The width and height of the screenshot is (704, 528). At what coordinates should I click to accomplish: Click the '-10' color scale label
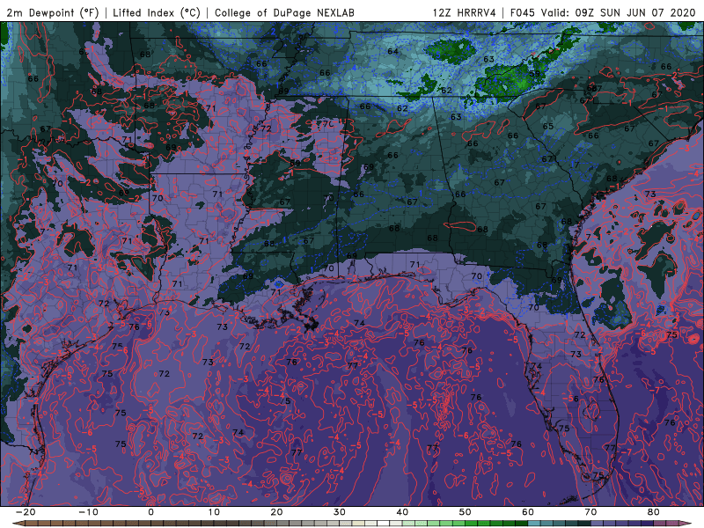coord(88,512)
